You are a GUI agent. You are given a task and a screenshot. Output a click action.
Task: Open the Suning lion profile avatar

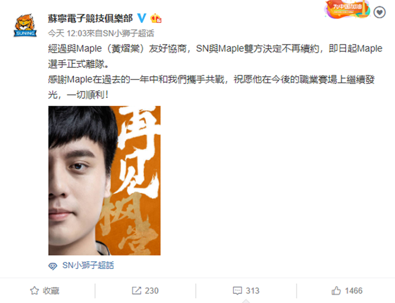coord(25,25)
